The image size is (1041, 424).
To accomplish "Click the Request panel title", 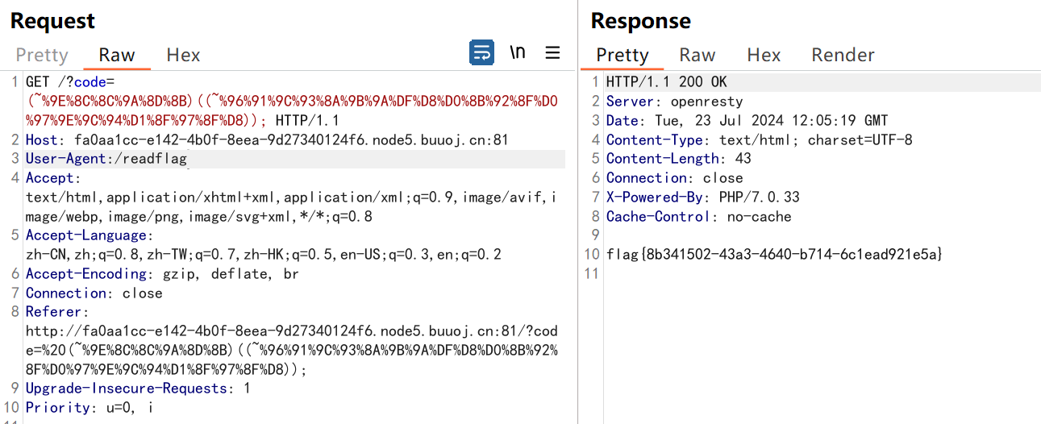I will 52,20.
